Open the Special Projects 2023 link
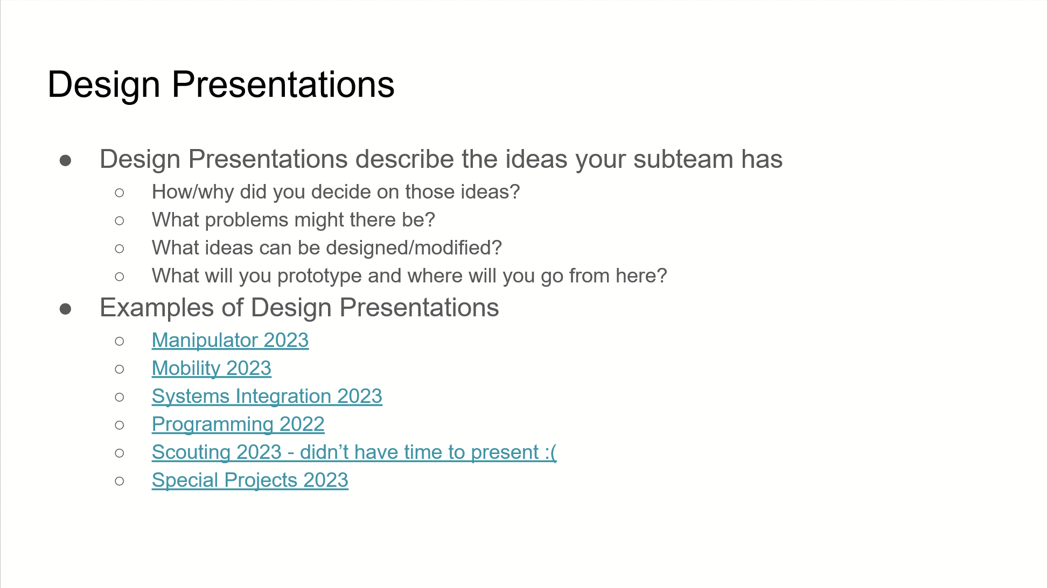This screenshot has height=588, width=1047. pyautogui.click(x=250, y=480)
